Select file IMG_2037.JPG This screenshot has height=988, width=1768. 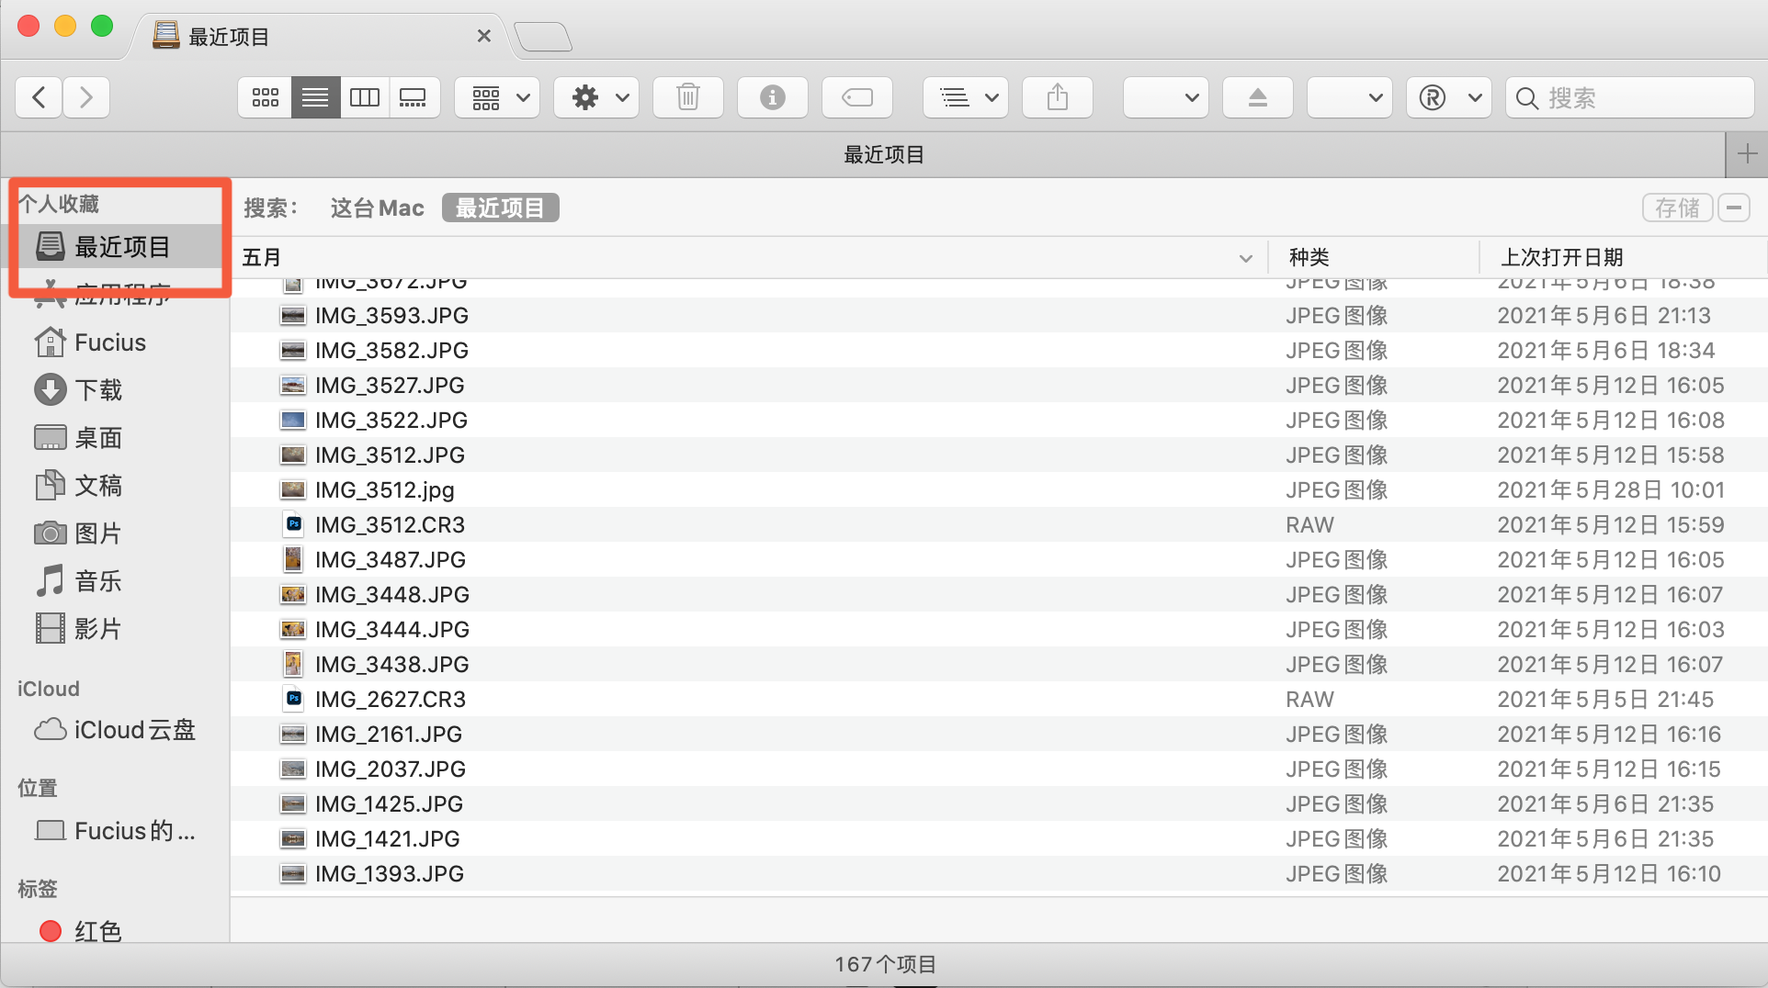pos(999,769)
